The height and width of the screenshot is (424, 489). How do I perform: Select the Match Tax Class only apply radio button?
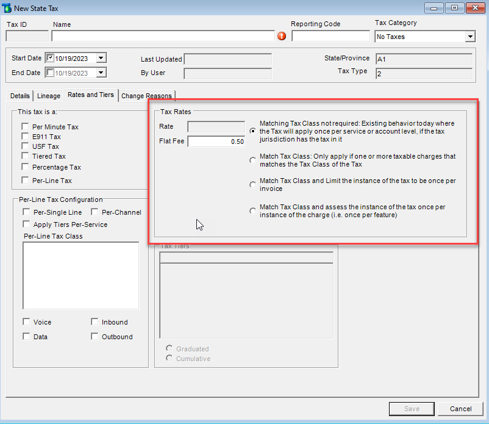click(252, 159)
